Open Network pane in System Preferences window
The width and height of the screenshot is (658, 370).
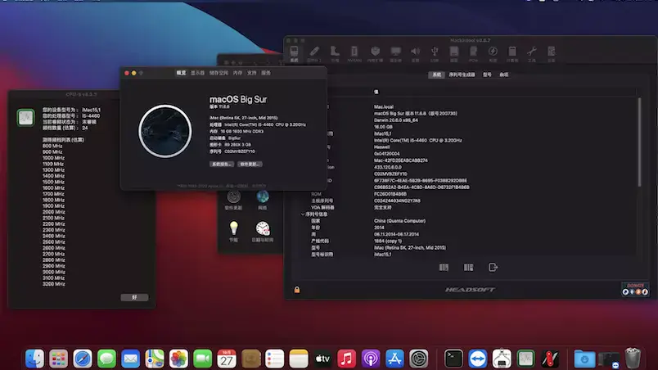pos(263,200)
